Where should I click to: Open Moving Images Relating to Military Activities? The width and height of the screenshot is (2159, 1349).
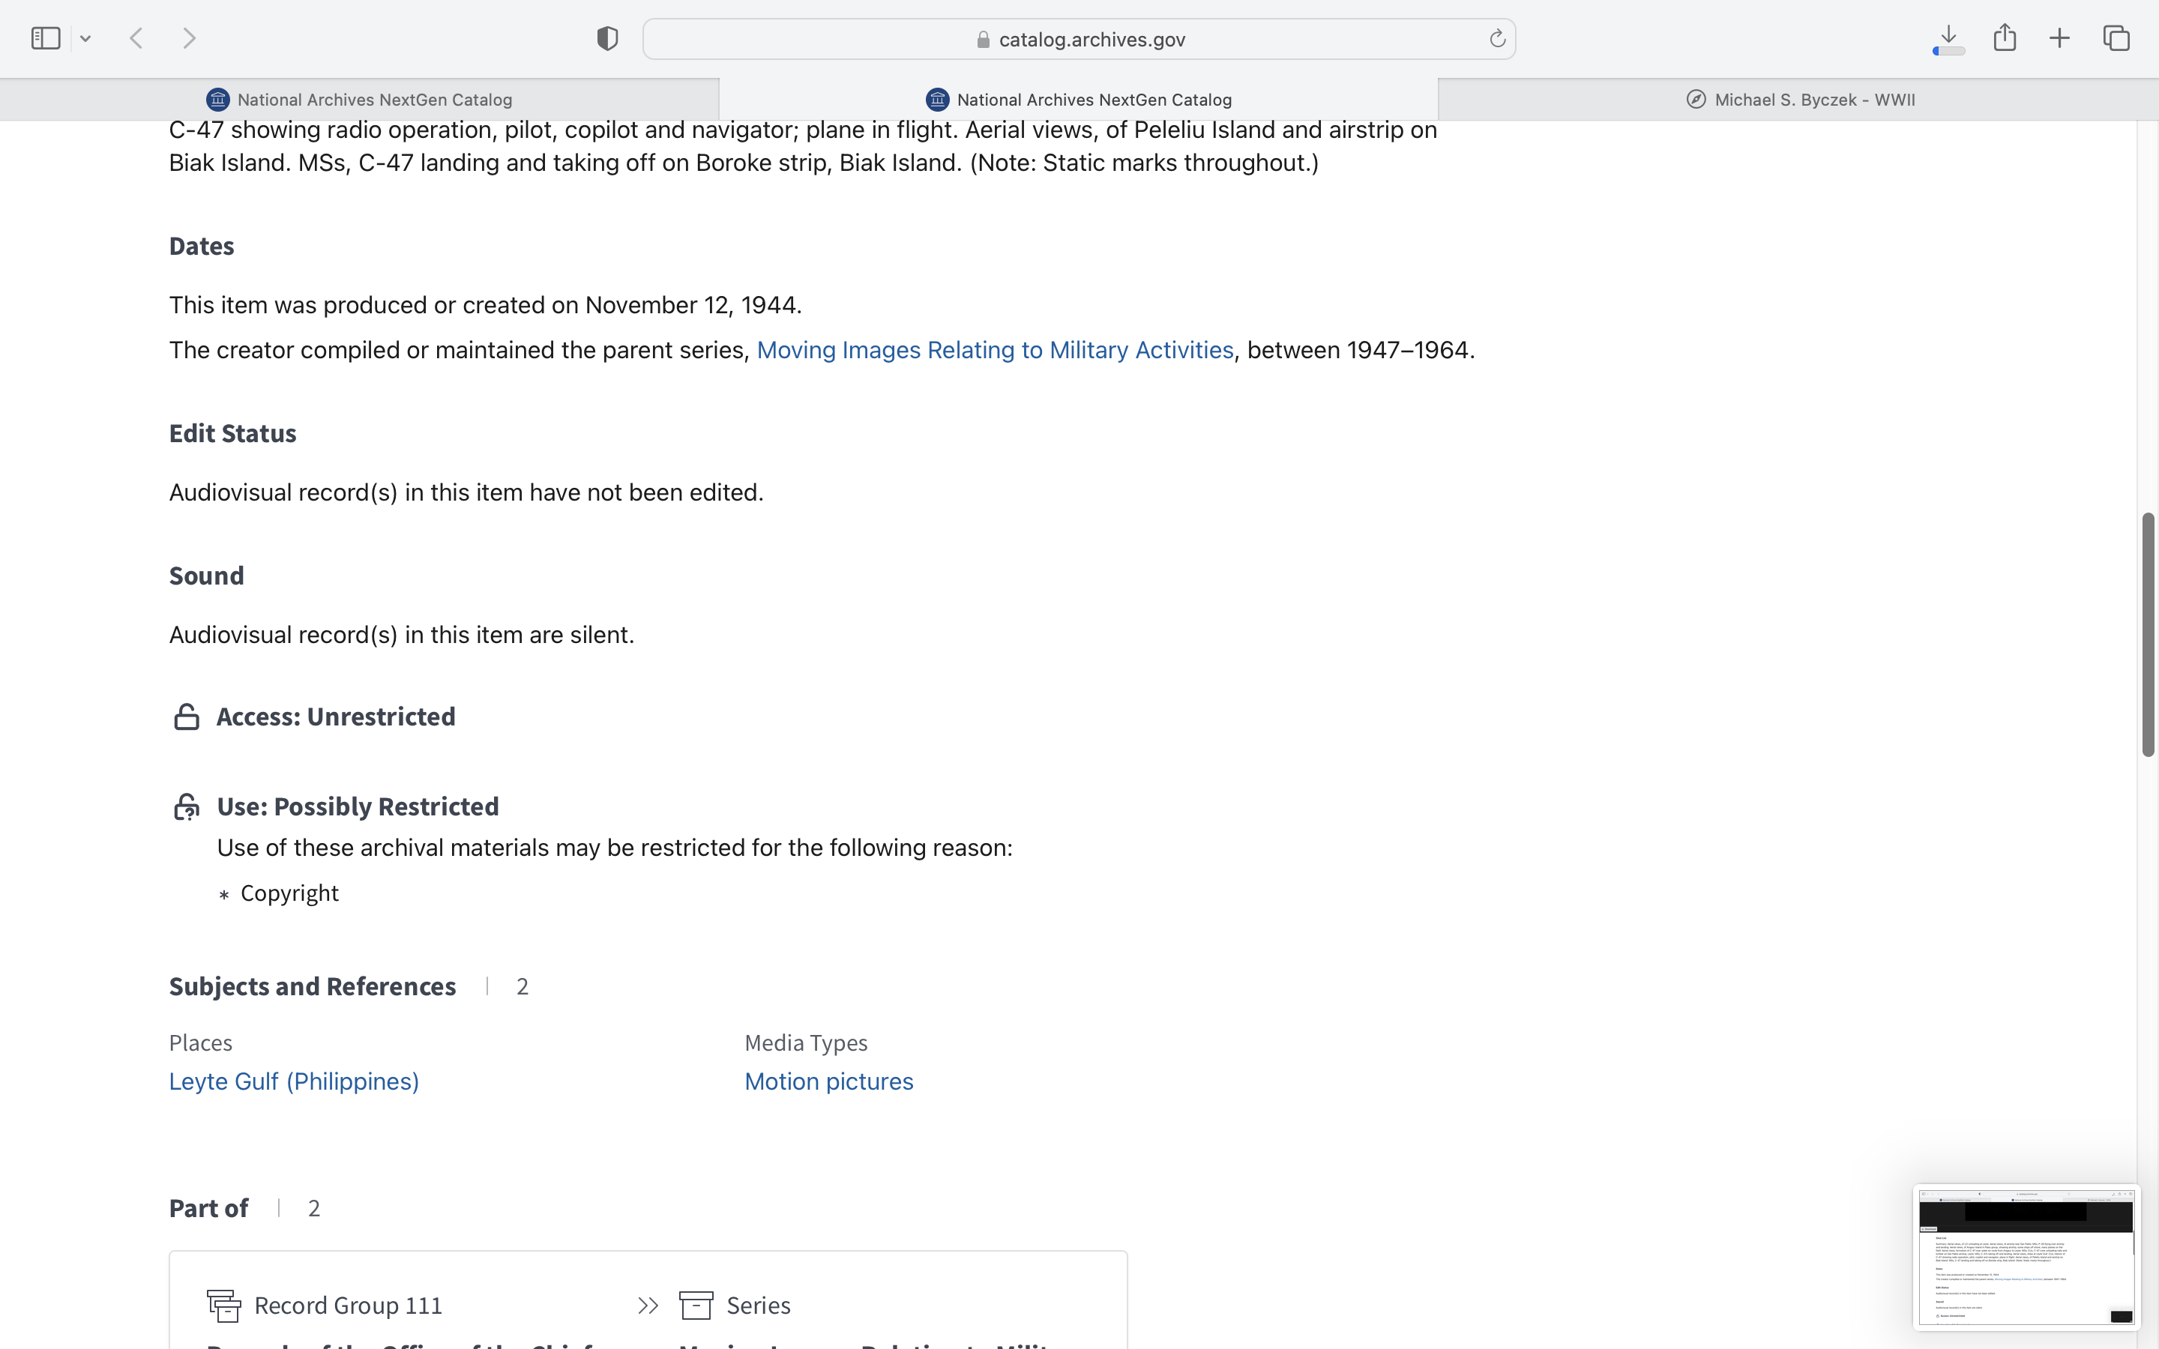point(995,350)
